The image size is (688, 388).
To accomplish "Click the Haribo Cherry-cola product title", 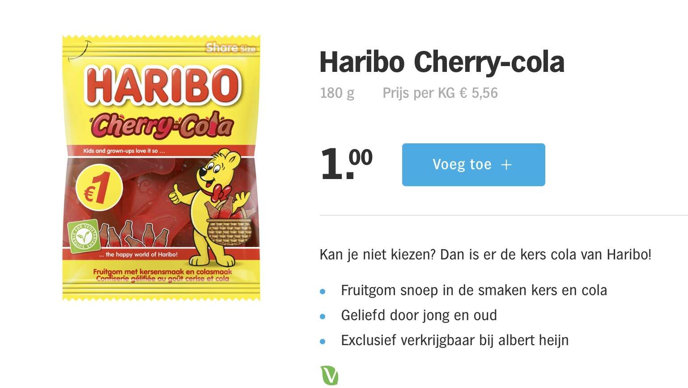I will 442,62.
